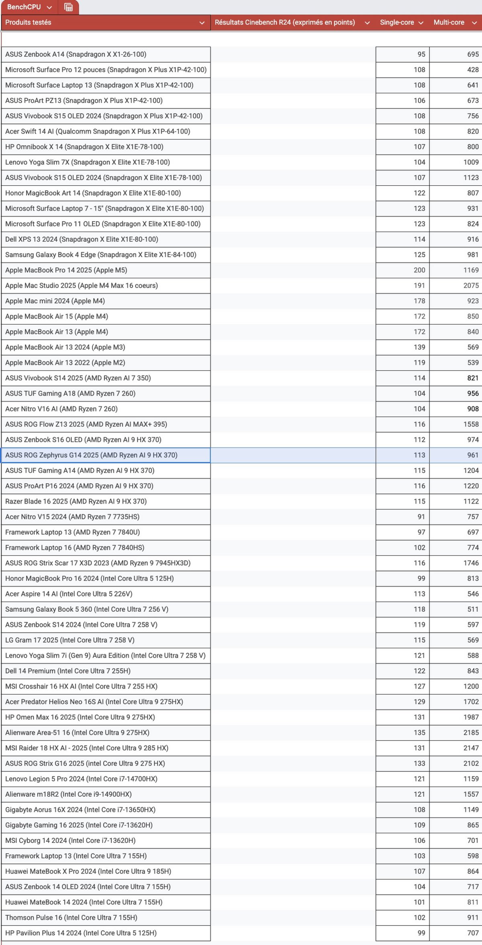
Task: Select highlighted ASUS ROG Zephyrus G14 2025 cell
Action: pyautogui.click(x=106, y=455)
